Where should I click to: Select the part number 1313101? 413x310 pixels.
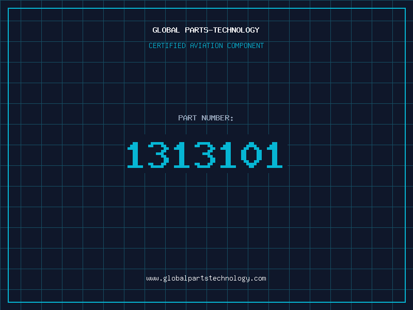click(x=205, y=155)
